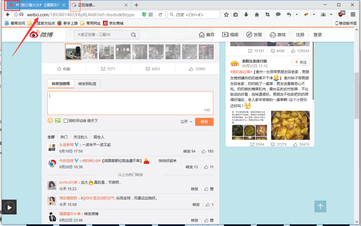Viewport: 361px width, 226px height.
Task: Open the 中欧信使 user link
Action: [66, 161]
